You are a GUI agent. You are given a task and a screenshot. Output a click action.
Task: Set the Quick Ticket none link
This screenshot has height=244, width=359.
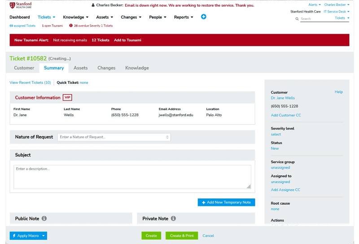coord(84,83)
